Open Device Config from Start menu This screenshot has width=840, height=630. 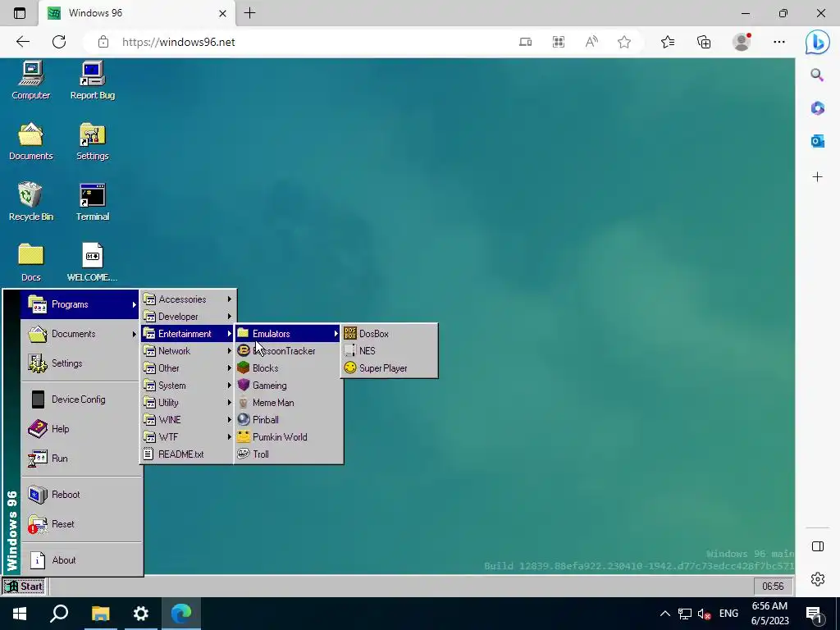tap(80, 399)
